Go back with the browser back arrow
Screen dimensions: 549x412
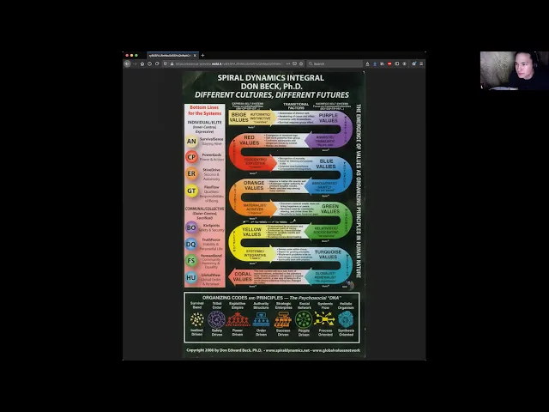[127, 64]
